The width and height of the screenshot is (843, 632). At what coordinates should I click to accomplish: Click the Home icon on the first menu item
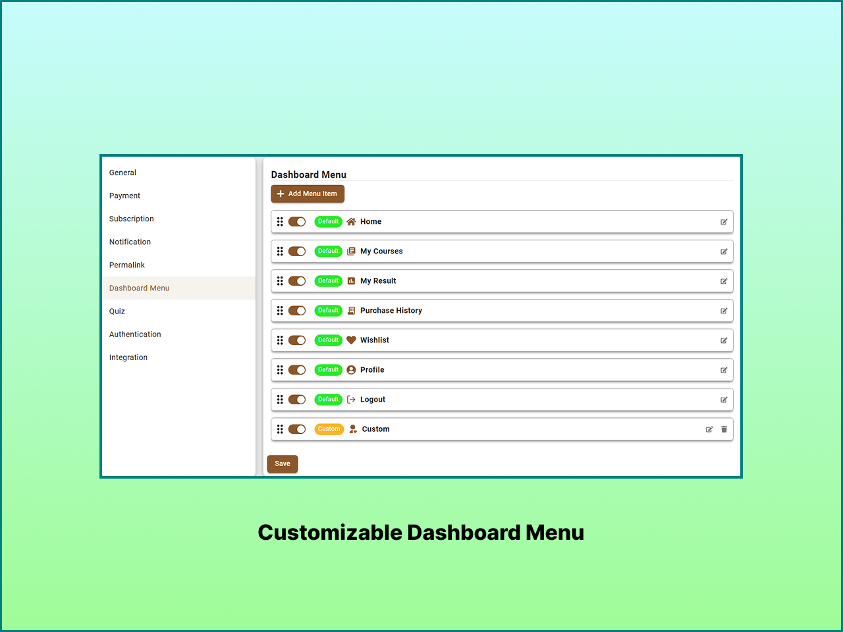352,222
